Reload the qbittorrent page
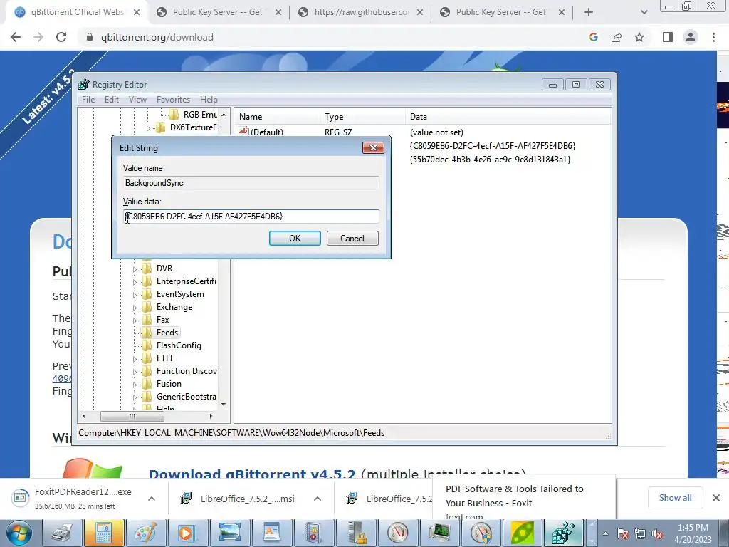This screenshot has height=547, width=729. [61, 37]
